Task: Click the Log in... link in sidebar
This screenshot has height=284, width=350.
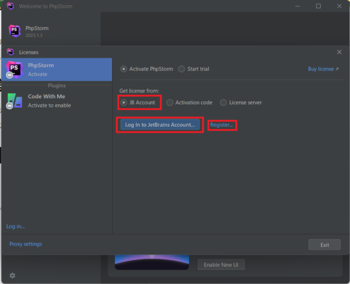Action: [x=16, y=226]
